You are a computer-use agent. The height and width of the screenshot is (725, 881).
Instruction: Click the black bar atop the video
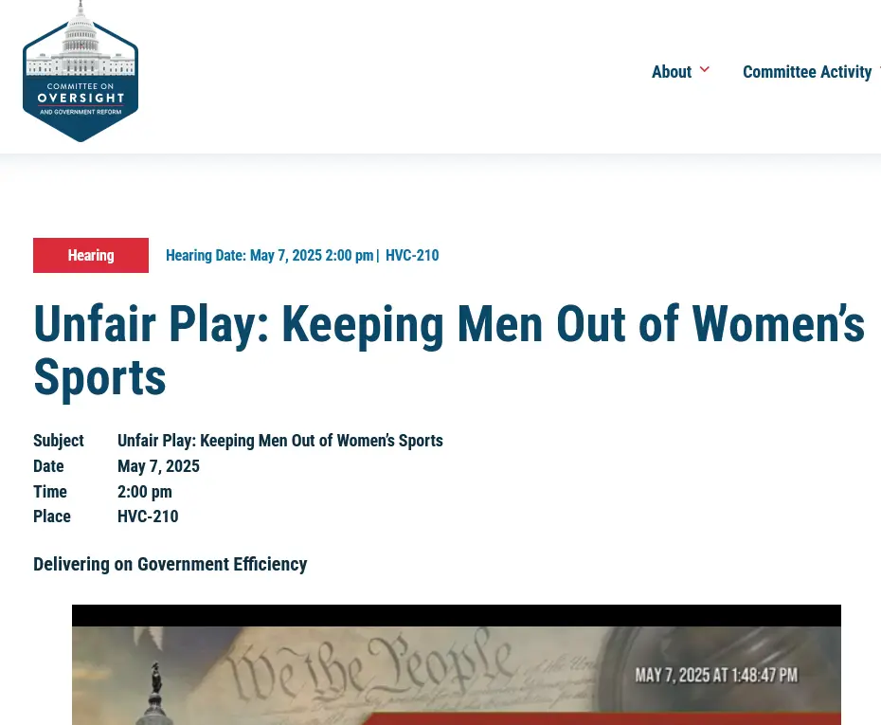point(456,615)
